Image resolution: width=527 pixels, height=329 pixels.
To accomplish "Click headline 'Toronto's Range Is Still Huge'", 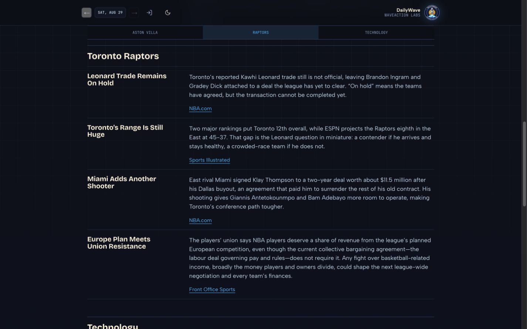I will pos(125,131).
